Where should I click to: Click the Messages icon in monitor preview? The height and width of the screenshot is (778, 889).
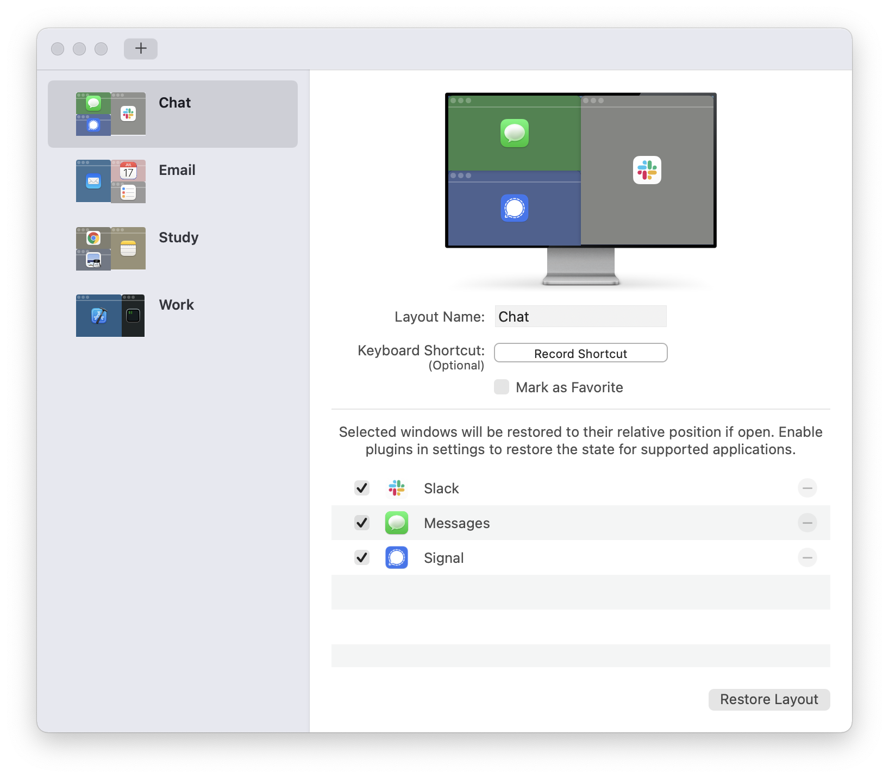[x=515, y=133]
